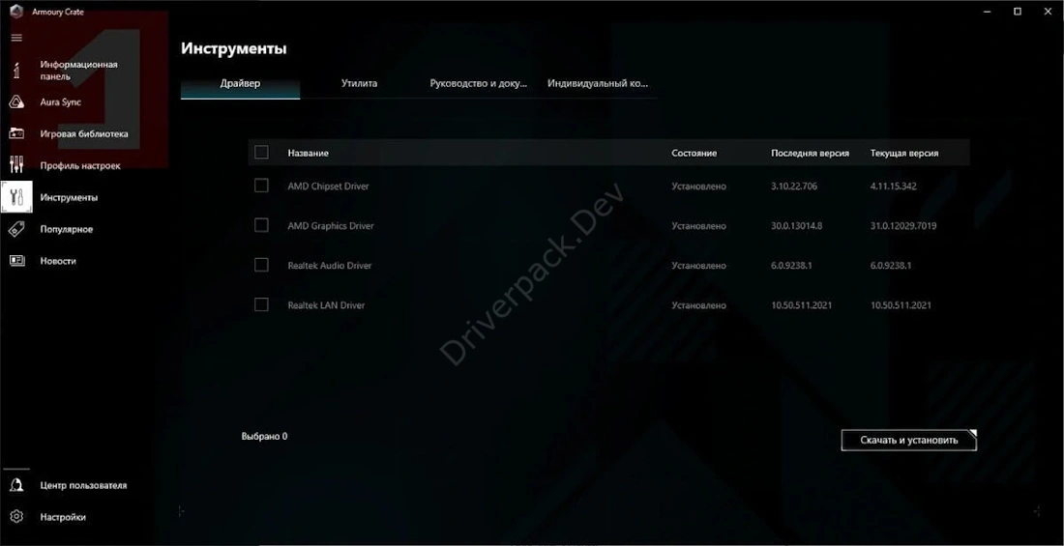Check the AMD Graphics Driver checkbox
The image size is (1064, 546).
click(261, 225)
